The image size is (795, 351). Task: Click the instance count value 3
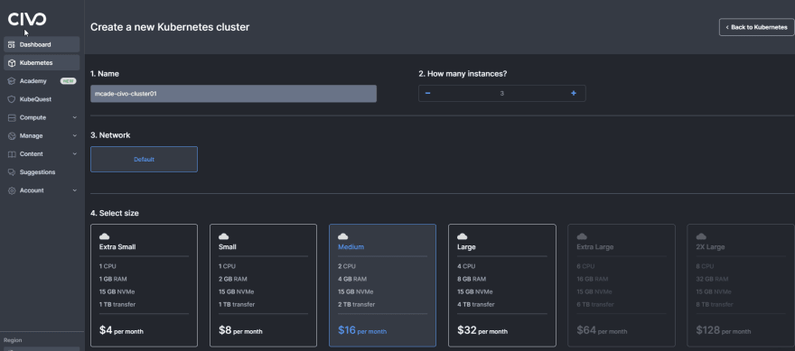coord(502,93)
